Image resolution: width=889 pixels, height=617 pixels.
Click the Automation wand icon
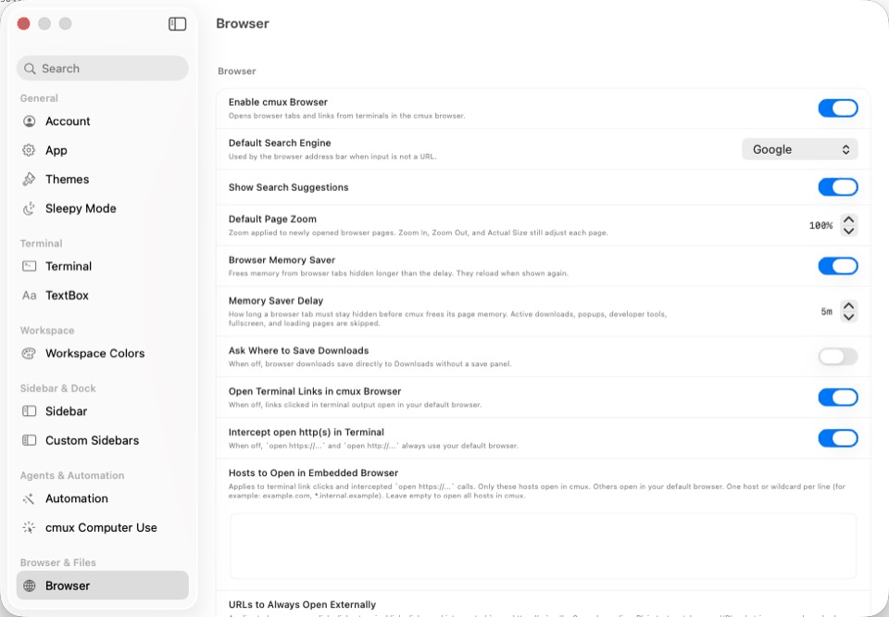pos(29,498)
